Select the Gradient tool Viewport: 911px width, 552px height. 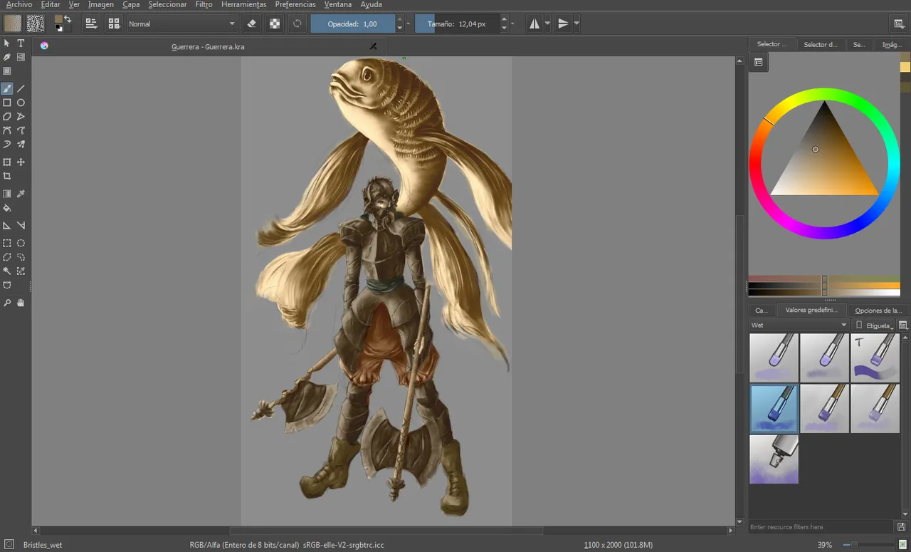(7, 194)
